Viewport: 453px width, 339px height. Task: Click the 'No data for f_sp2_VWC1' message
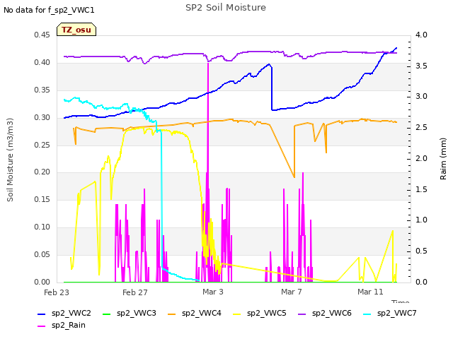tap(49, 10)
